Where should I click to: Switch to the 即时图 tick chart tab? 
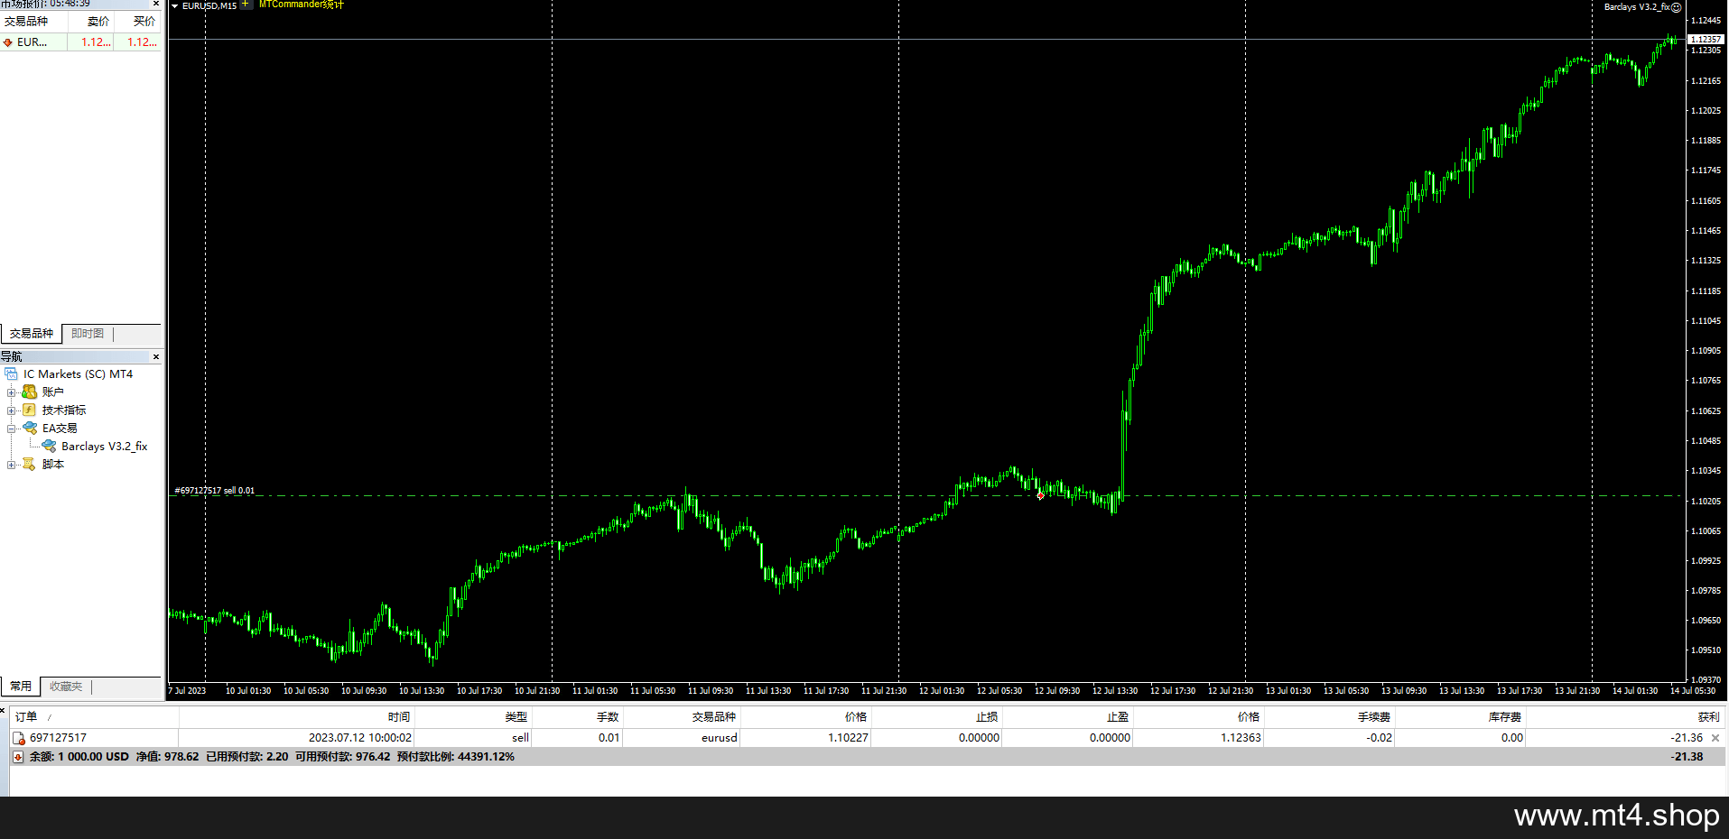88,334
